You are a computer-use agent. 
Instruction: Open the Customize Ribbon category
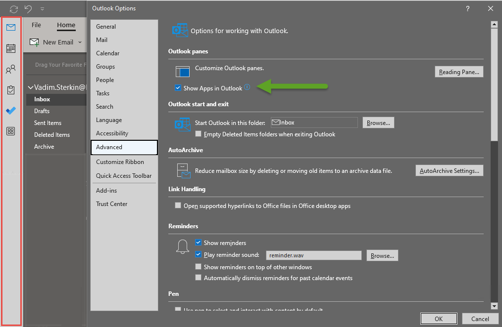point(124,162)
